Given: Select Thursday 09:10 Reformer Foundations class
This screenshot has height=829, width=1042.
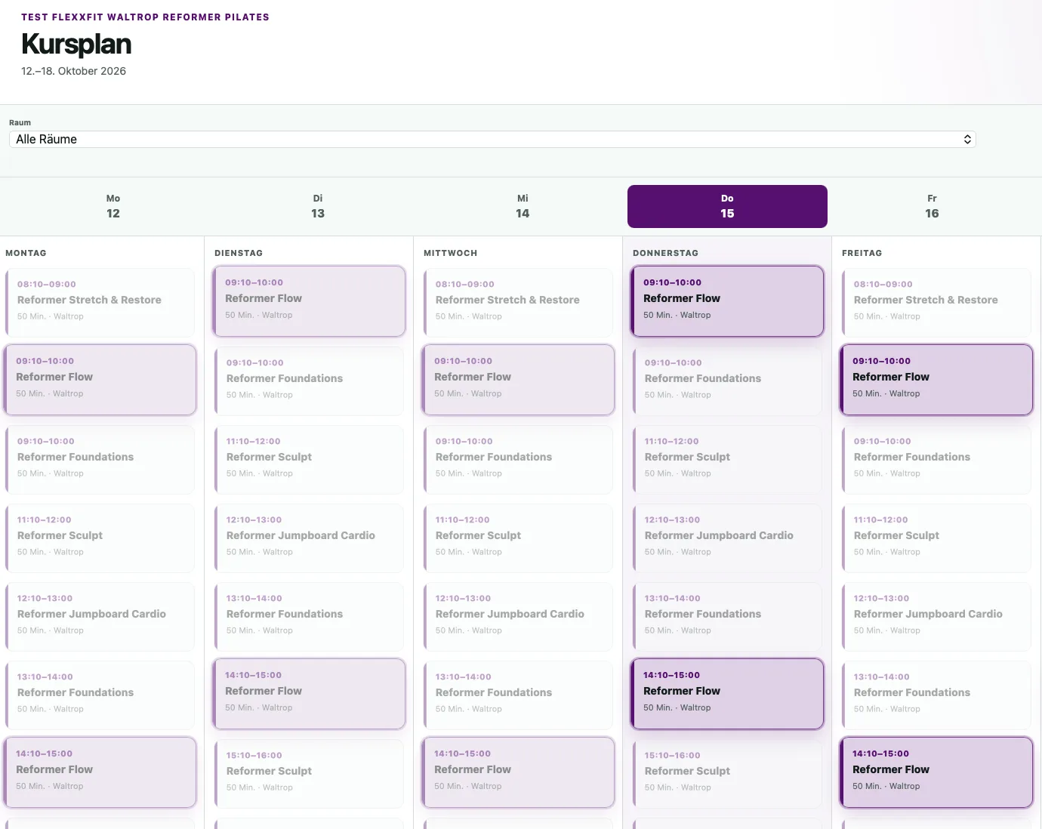Looking at the screenshot, I should 728,381.
